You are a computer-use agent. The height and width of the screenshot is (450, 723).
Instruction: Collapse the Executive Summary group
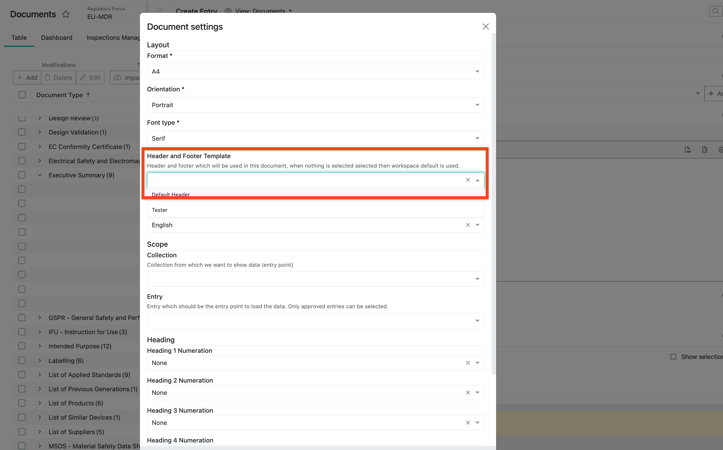[x=40, y=175]
